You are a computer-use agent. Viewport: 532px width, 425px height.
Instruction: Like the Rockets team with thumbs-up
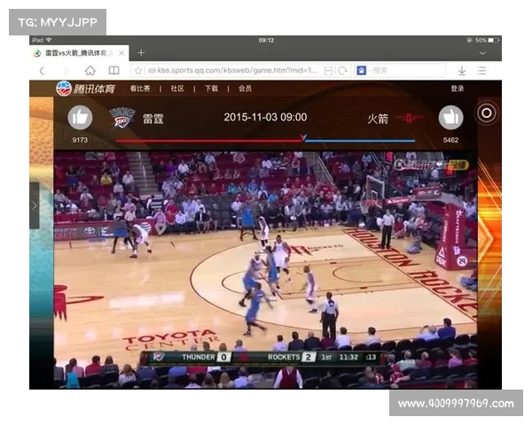[x=450, y=118]
